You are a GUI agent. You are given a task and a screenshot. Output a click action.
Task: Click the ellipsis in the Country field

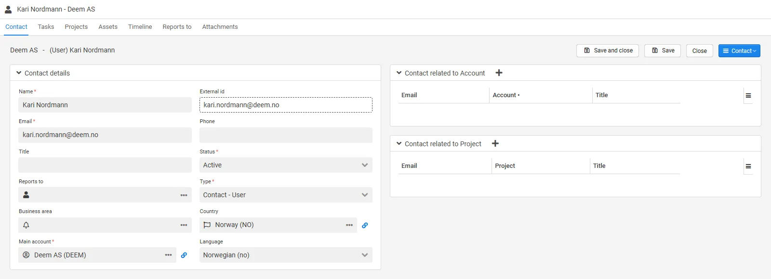(x=349, y=225)
